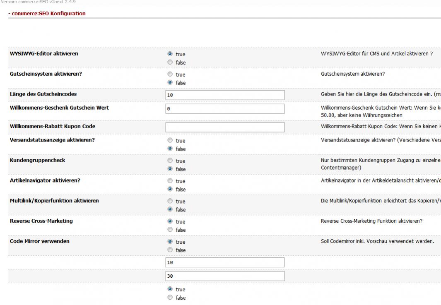Select true for Reverse Cross-Marketing
Image resolution: width=441 pixels, height=305 pixels.
pos(170,221)
